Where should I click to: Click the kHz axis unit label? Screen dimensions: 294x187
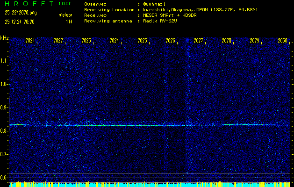[4, 38]
